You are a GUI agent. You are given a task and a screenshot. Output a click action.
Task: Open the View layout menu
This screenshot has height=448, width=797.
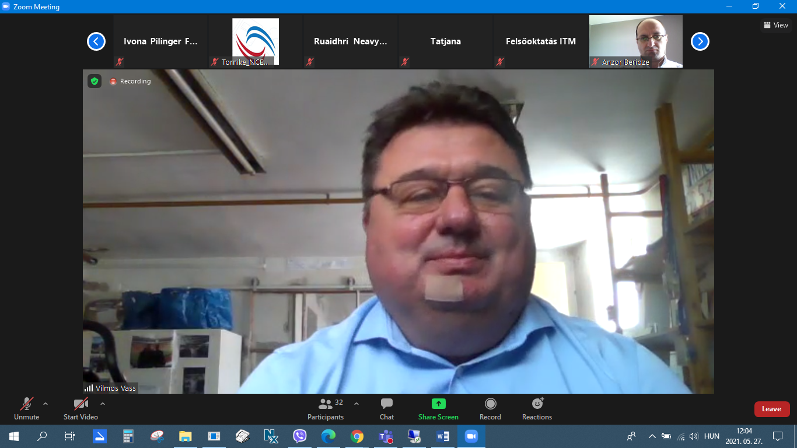776,25
